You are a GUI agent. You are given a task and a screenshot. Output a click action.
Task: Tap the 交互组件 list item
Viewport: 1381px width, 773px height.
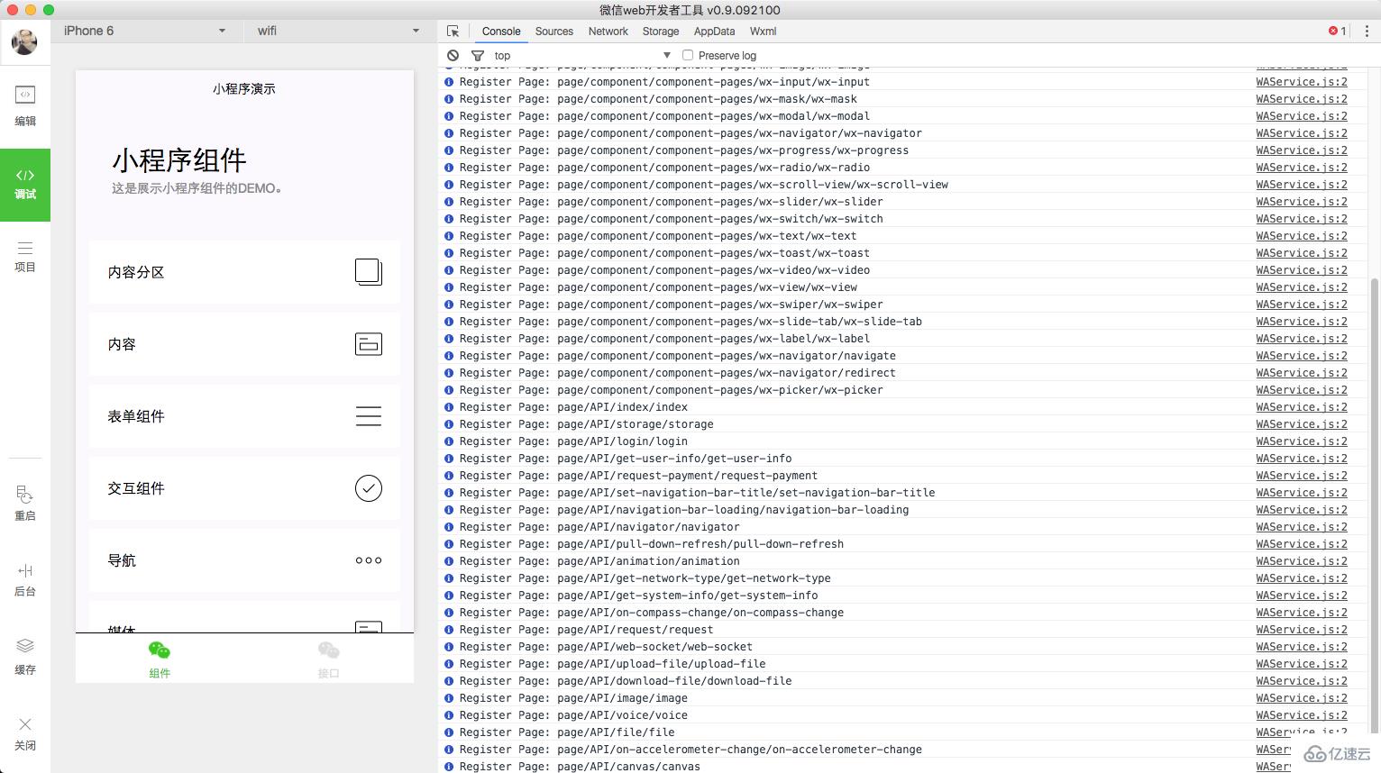tap(244, 488)
